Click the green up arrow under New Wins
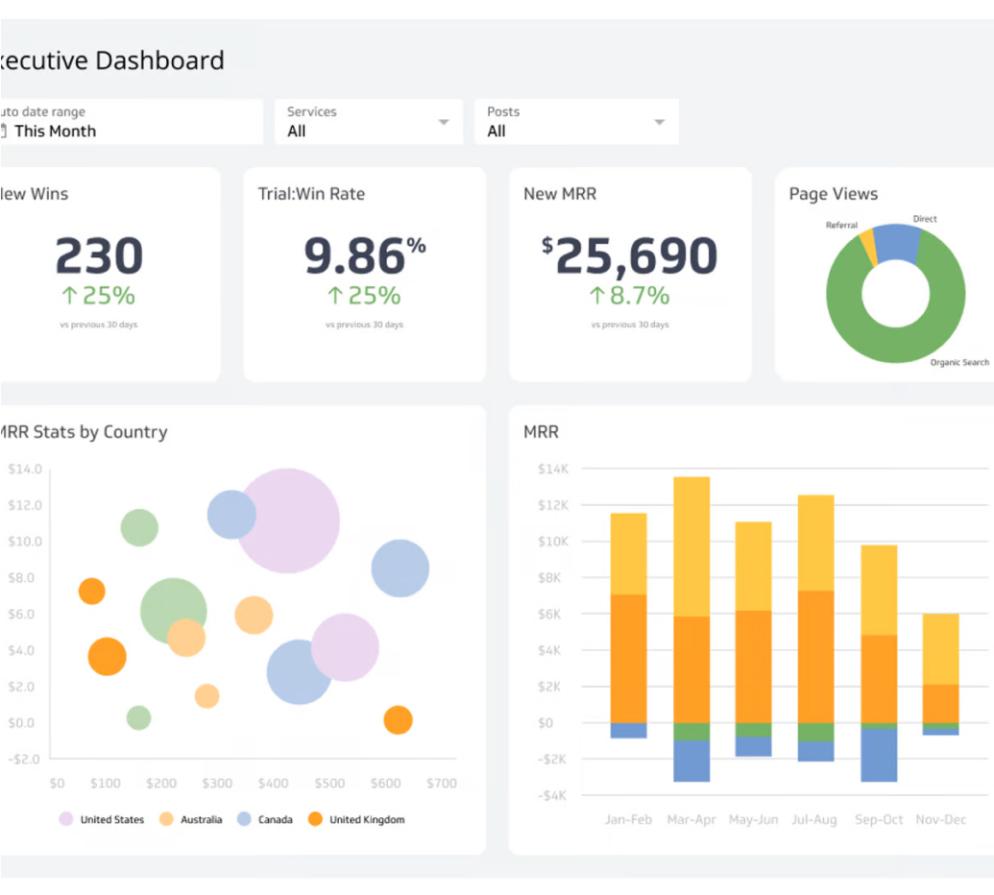Viewport: 994px width, 895px height. tap(70, 295)
